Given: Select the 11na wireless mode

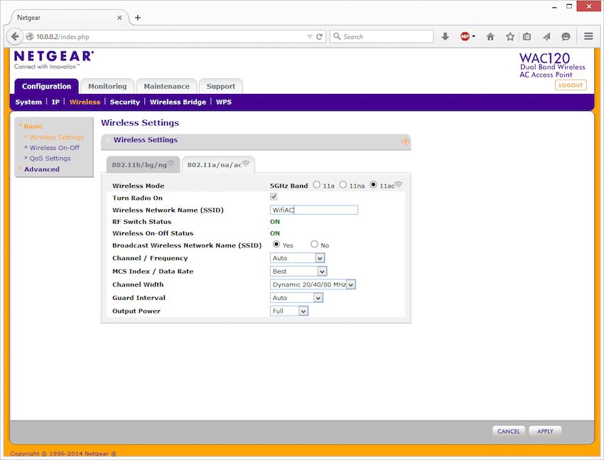Looking at the screenshot, I should (343, 185).
